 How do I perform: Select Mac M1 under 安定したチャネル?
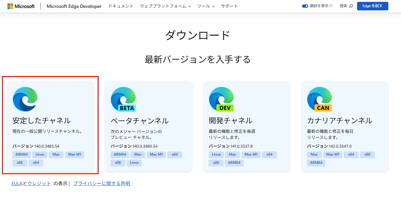(75, 155)
